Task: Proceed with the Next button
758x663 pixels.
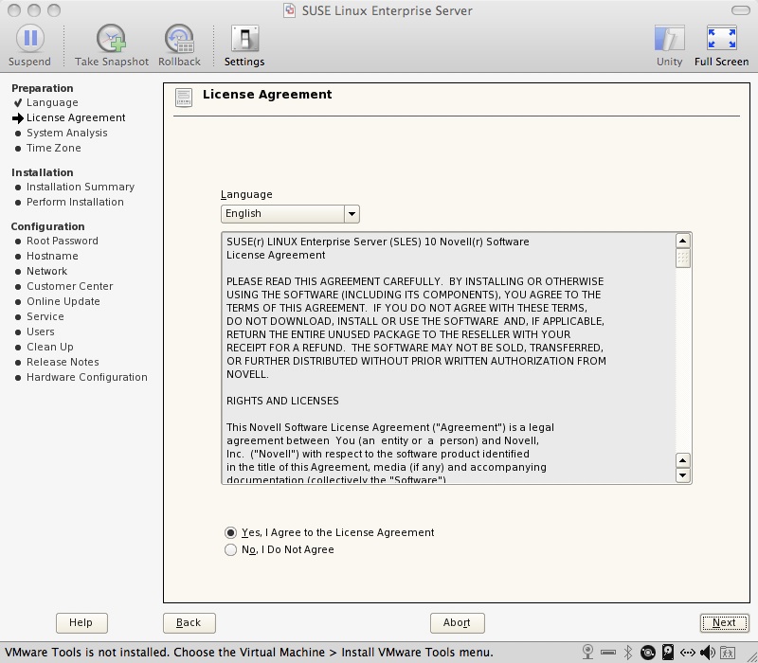Action: [x=724, y=623]
